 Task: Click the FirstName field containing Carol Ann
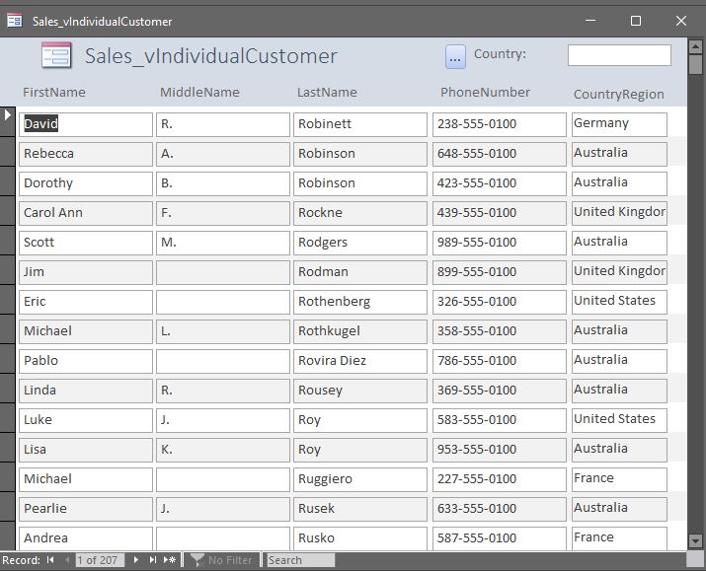(86, 213)
